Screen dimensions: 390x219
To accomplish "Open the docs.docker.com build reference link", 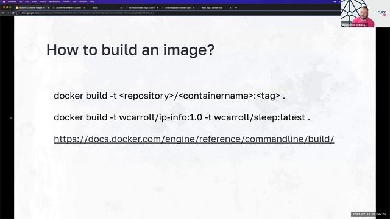I will point(194,139).
